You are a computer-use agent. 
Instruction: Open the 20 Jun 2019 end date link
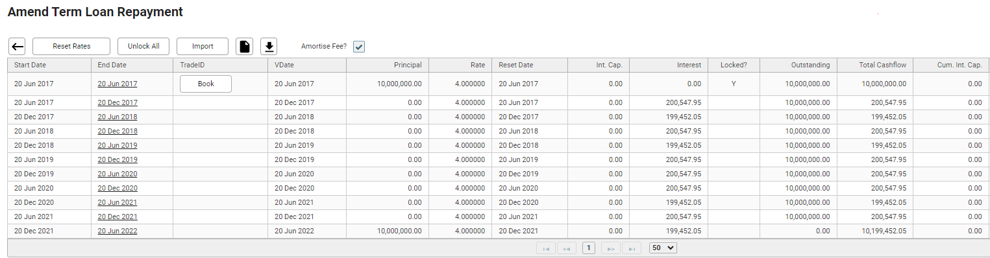[118, 145]
